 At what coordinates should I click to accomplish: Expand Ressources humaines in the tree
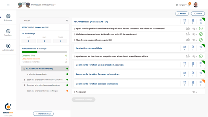[25, 85]
